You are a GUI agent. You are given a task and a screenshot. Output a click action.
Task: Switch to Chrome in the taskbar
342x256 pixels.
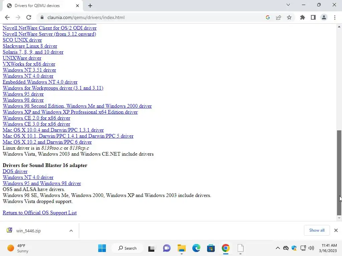226,248
